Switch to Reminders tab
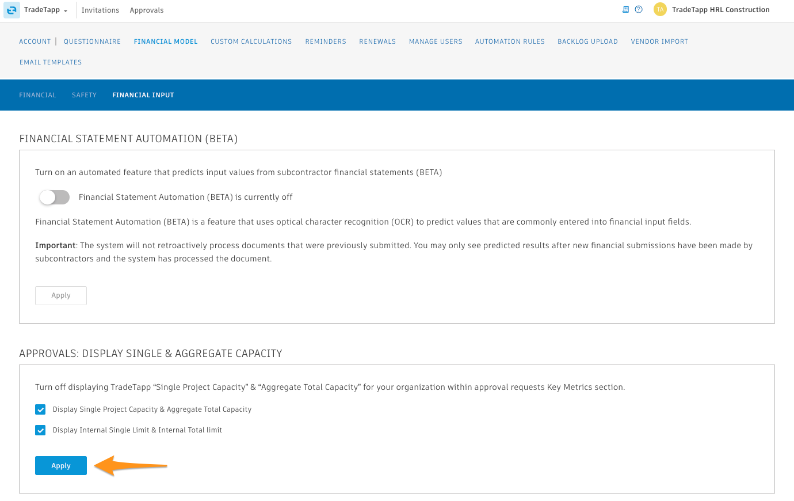The height and width of the screenshot is (501, 794). pyautogui.click(x=326, y=41)
